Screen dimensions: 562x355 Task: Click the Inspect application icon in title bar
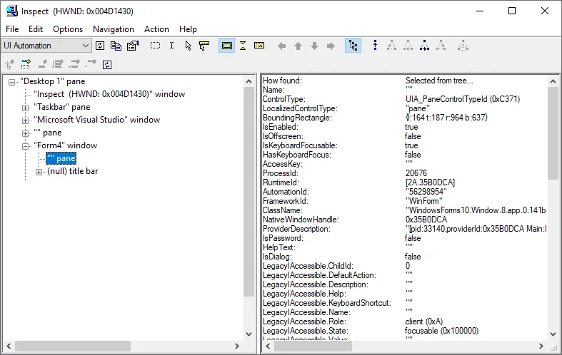pos(12,11)
